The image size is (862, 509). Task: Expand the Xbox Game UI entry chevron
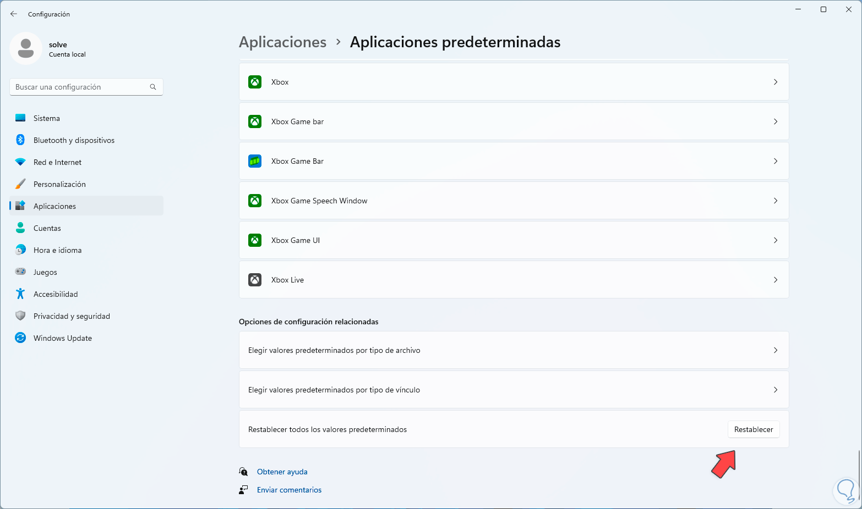(776, 240)
